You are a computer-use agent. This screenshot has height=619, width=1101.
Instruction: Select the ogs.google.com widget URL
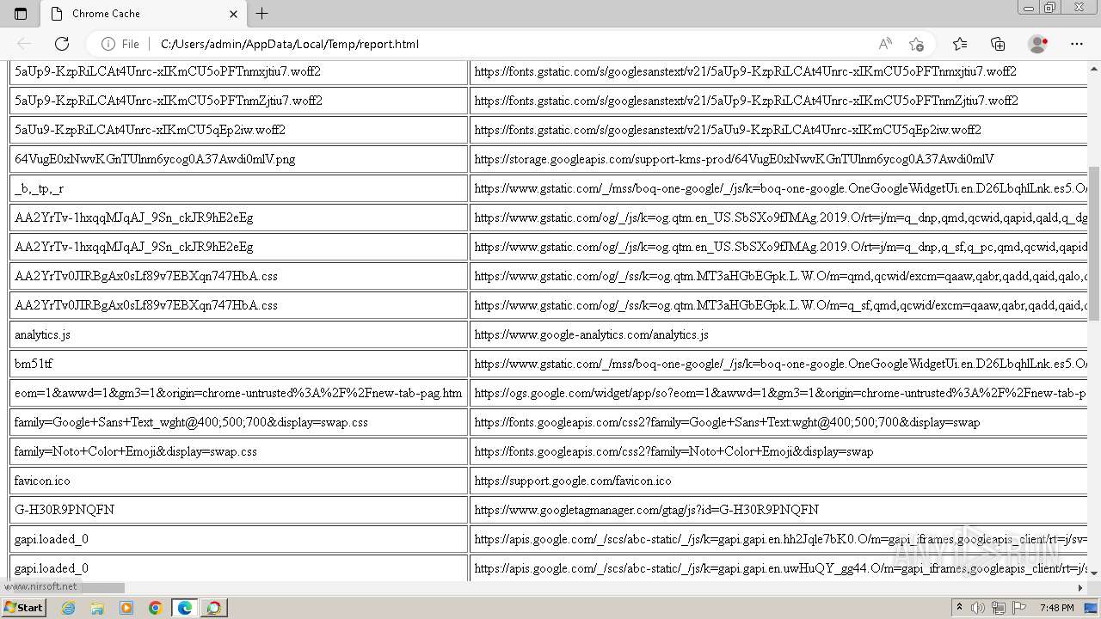click(780, 393)
